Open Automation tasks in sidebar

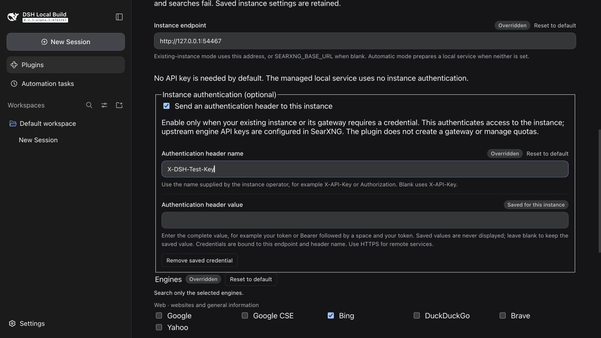[x=66, y=84]
